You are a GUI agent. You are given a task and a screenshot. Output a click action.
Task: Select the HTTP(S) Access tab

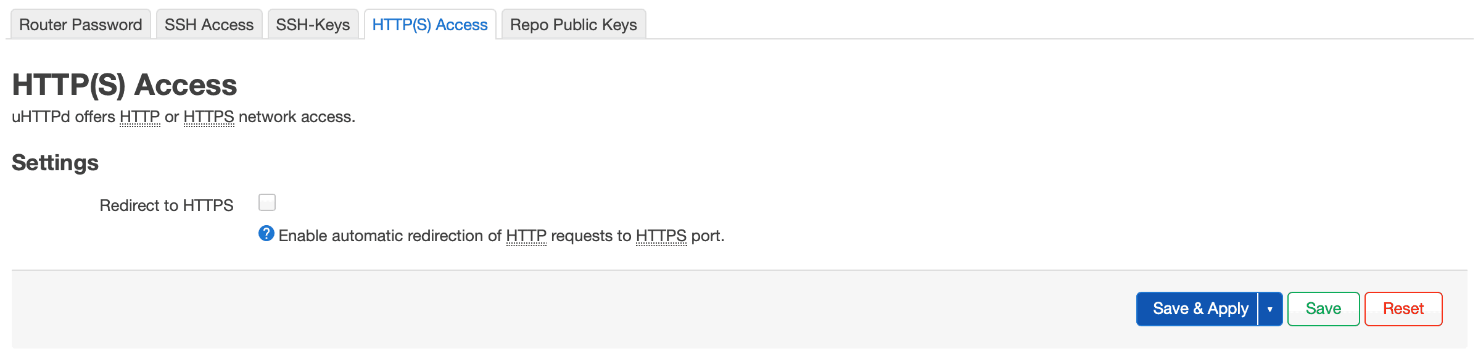(x=430, y=25)
